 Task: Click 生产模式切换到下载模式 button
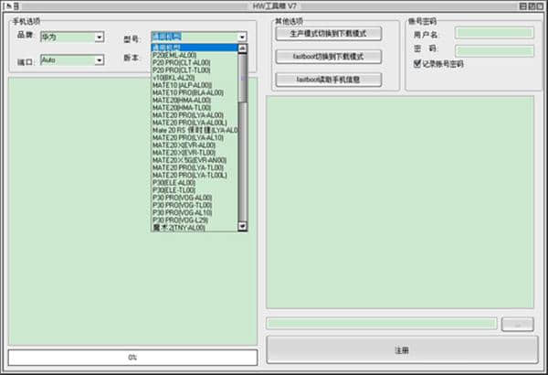(x=328, y=34)
